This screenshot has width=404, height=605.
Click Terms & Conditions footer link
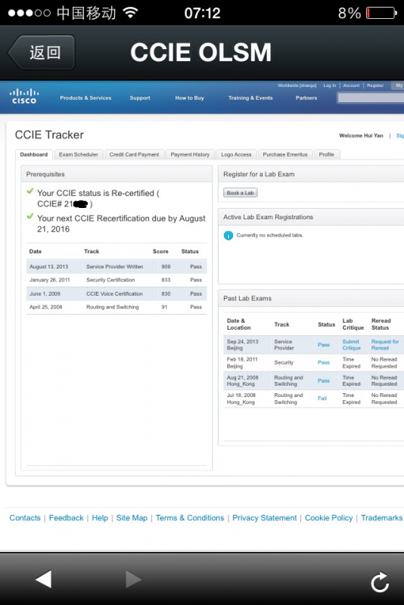coord(190,518)
